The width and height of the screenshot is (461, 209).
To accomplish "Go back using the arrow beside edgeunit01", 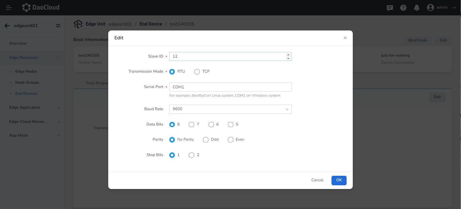I will [x=7, y=26].
